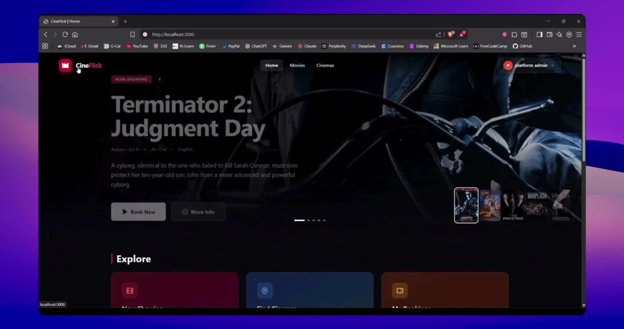Select the Back to the Future poster thumbnail

click(x=490, y=205)
